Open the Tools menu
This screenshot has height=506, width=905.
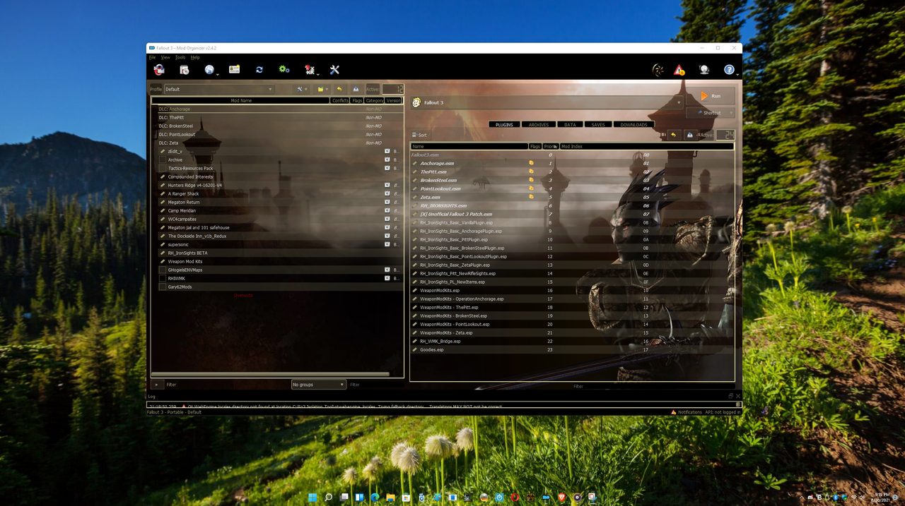click(180, 57)
